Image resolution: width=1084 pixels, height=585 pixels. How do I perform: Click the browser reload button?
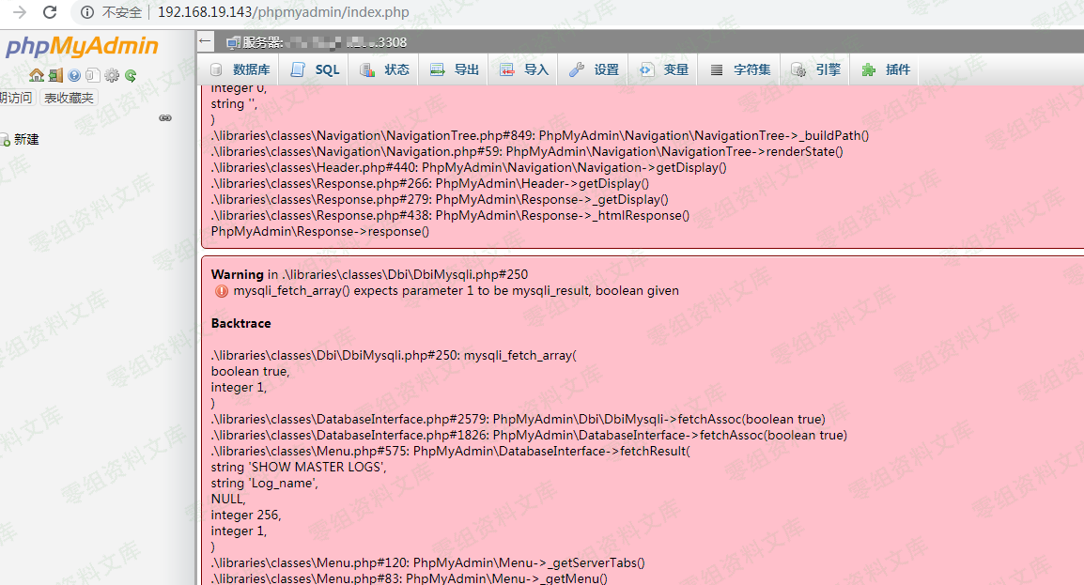pos(50,12)
